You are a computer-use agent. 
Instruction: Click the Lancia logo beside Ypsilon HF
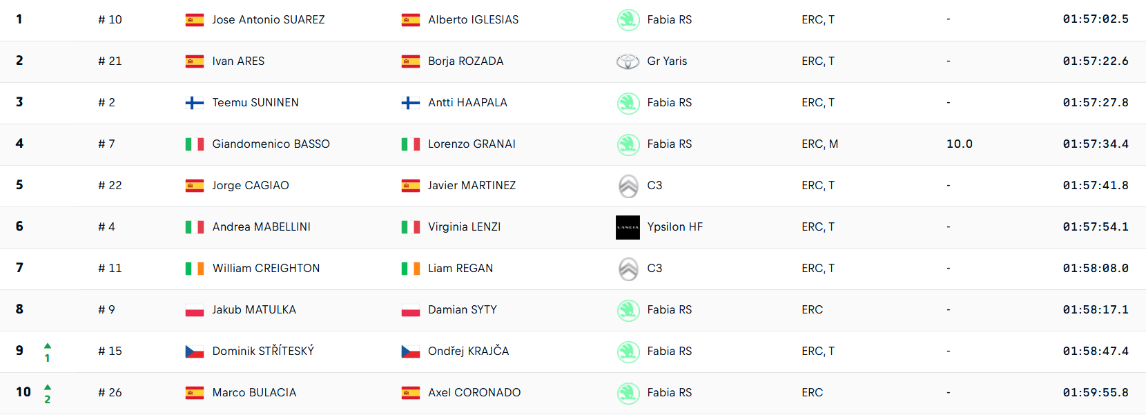(x=628, y=227)
